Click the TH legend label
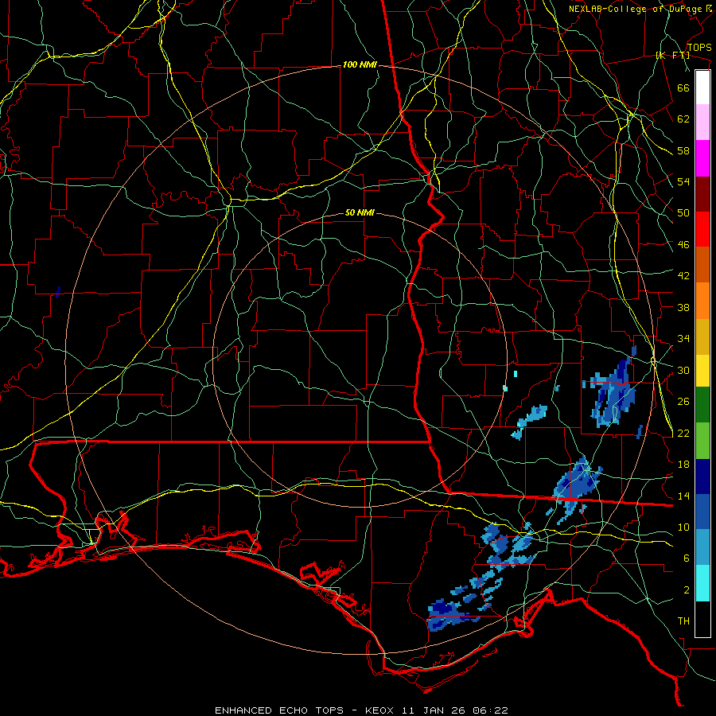The height and width of the screenshot is (716, 716). click(x=683, y=621)
